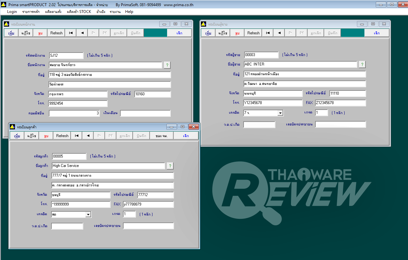Click supplier name field ABC INTER

coord(300,64)
